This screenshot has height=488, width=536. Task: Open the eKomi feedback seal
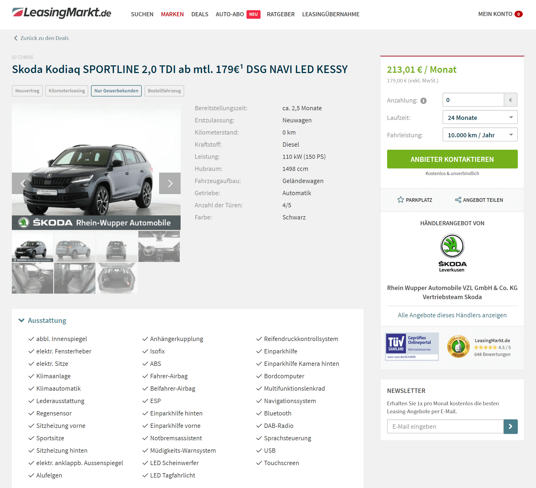(x=458, y=347)
